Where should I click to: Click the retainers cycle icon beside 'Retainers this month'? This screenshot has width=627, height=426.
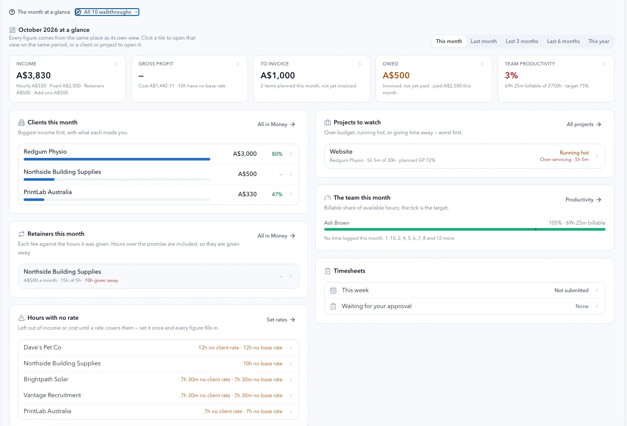(x=22, y=234)
